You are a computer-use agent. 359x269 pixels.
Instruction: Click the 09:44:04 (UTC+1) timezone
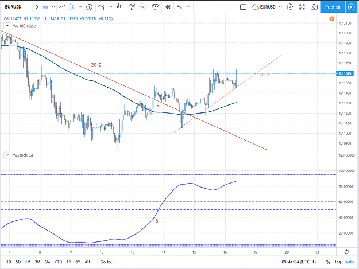(x=299, y=262)
